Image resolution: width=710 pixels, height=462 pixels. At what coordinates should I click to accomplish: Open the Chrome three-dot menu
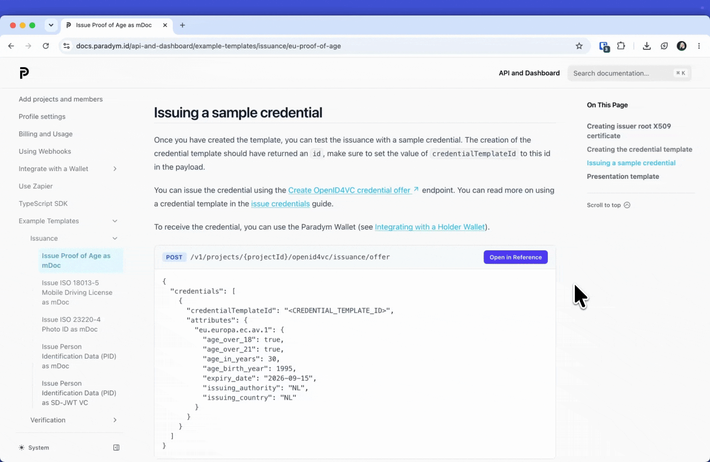tap(699, 46)
